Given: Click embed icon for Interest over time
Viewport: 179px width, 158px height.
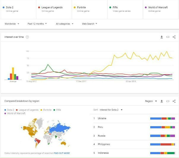Looking at the screenshot, I should click(x=168, y=37).
